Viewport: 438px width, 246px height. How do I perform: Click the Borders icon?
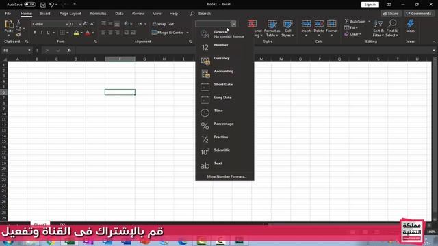point(62,33)
